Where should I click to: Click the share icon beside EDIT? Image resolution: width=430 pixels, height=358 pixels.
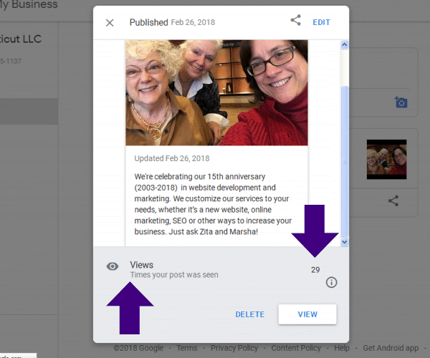pos(295,21)
